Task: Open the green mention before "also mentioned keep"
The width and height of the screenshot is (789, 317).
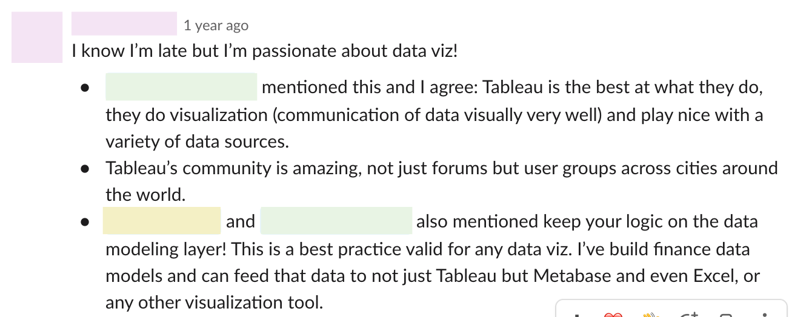Action: point(336,220)
